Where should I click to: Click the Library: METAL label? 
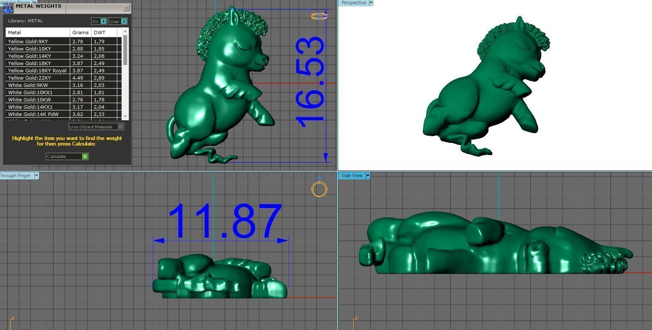[x=25, y=21]
